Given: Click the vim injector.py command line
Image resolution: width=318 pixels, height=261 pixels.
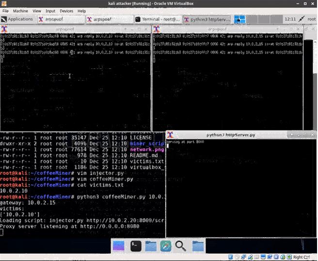Looking at the screenshot, I should click(62, 173).
